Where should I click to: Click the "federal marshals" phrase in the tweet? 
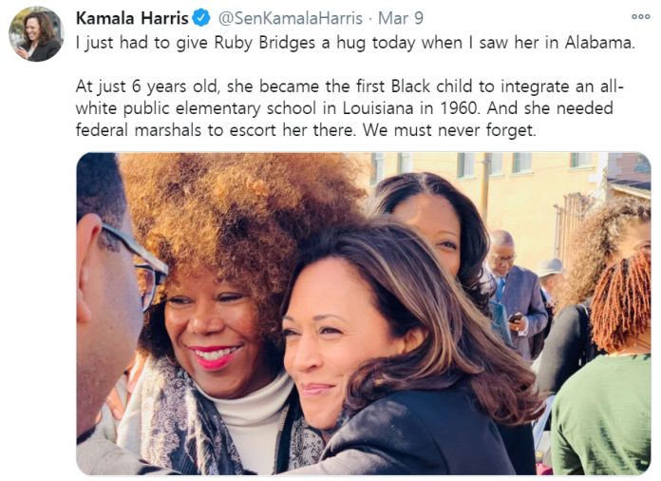click(139, 130)
